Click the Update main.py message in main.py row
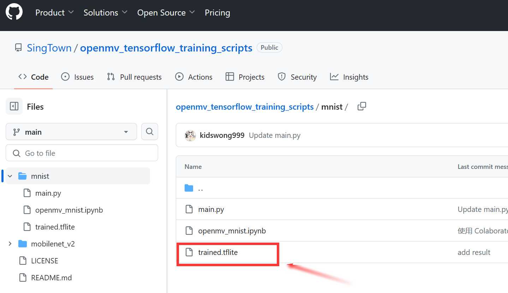Viewport: 508px width, 293px height. click(x=483, y=209)
